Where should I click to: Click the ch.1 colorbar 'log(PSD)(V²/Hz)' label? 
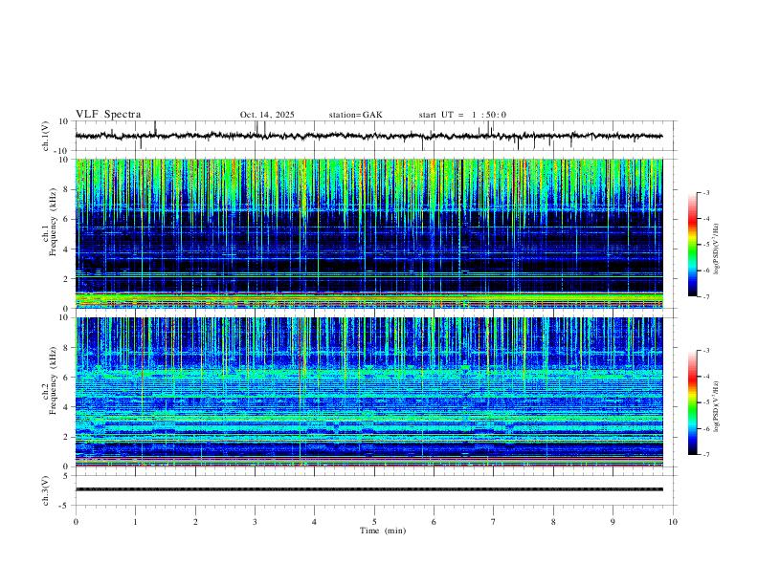click(716, 249)
